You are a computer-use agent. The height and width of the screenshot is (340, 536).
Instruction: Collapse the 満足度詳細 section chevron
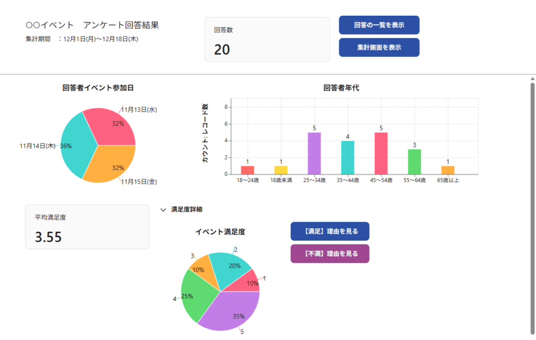point(163,209)
